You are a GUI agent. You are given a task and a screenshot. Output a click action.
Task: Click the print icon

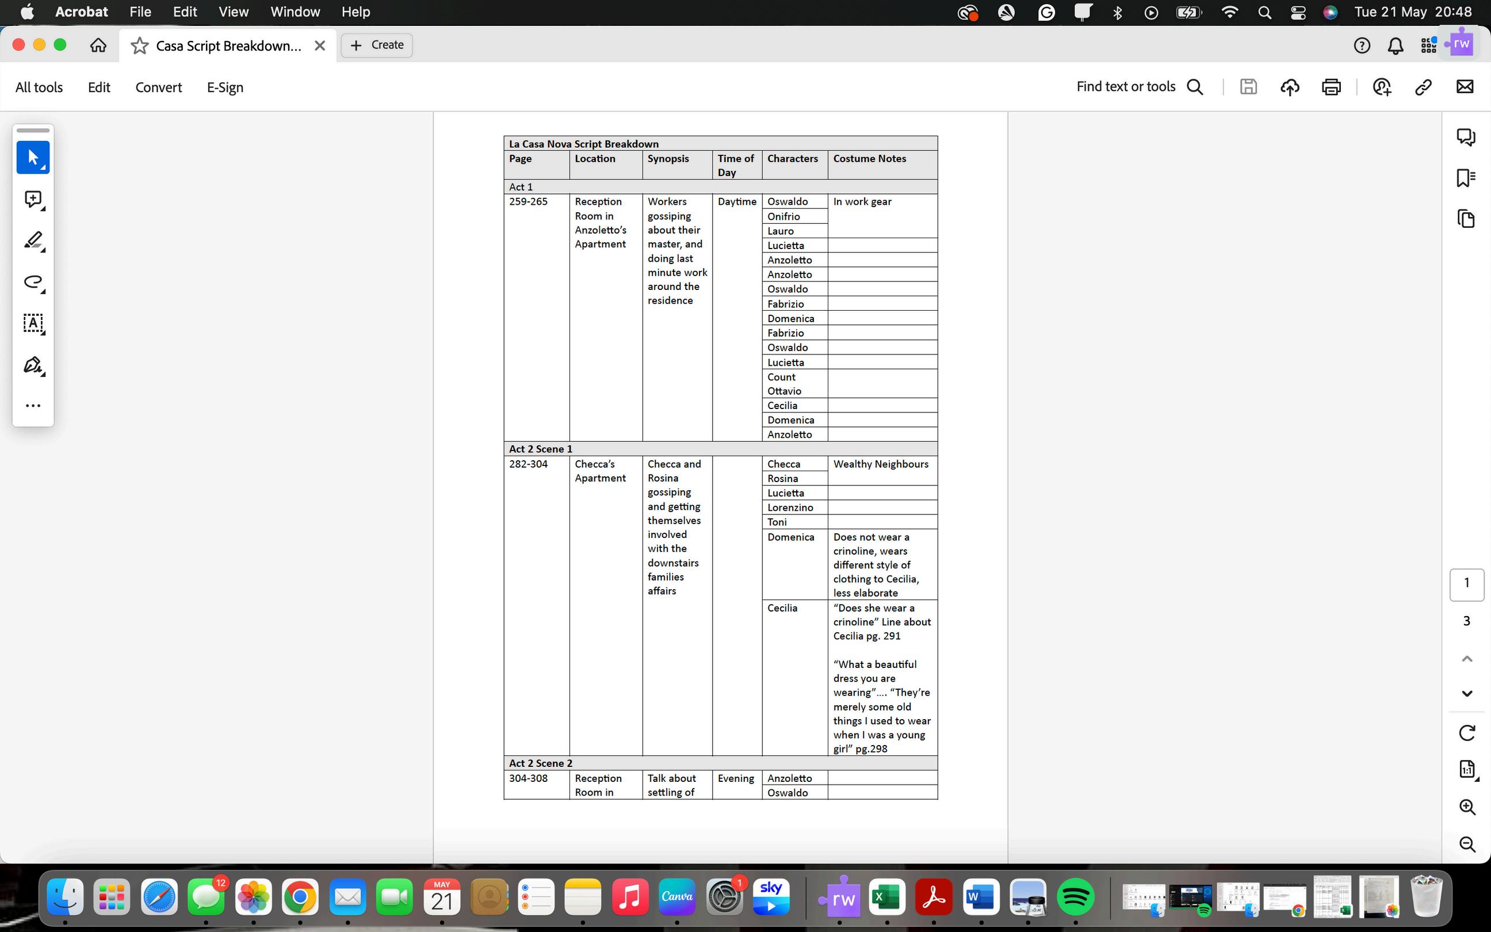point(1331,87)
